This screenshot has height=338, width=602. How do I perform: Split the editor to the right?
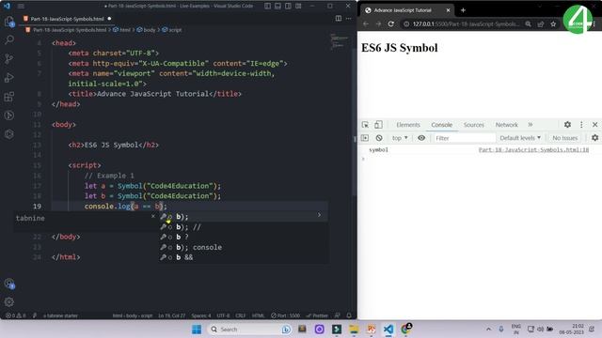(339, 19)
